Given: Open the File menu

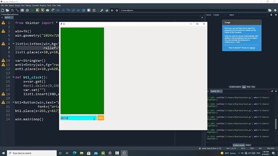Looking at the screenshot, I should [2, 6].
